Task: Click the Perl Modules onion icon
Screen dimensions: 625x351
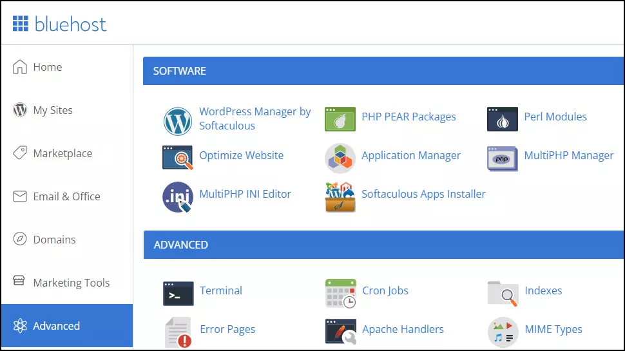Action: [502, 119]
